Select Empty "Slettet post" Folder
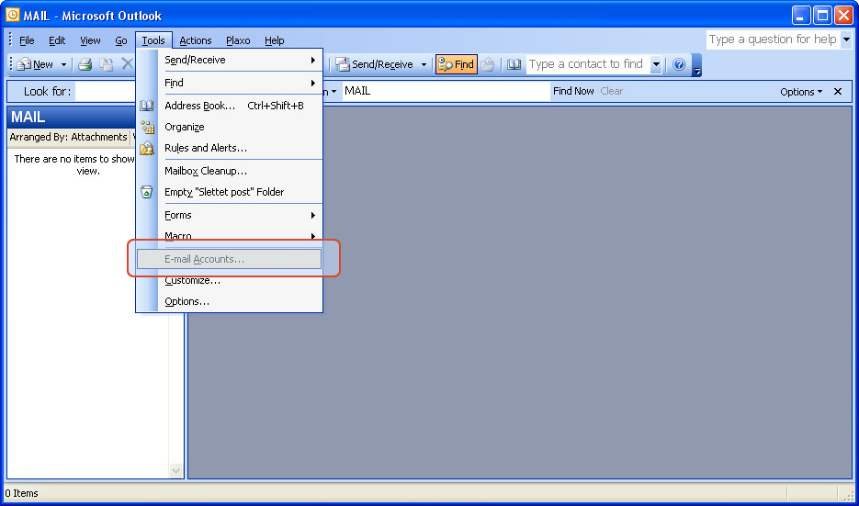859x506 pixels. [229, 192]
